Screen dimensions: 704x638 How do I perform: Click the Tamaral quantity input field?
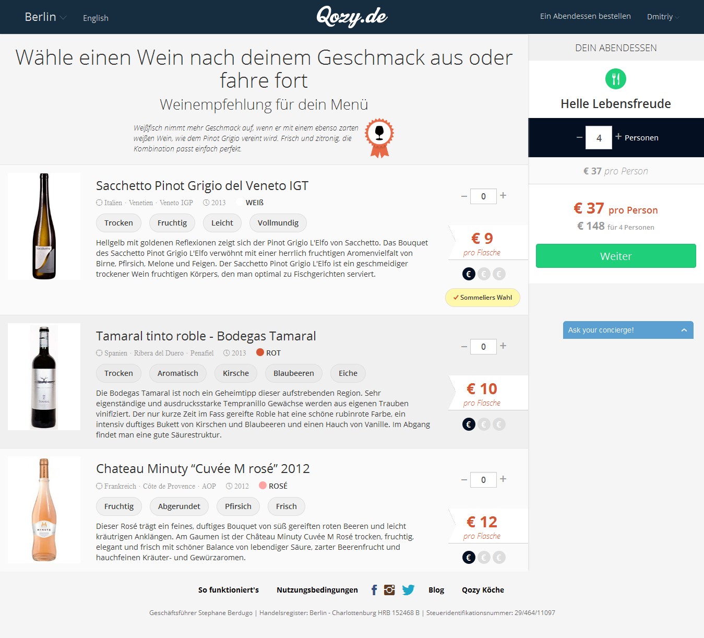[483, 347]
